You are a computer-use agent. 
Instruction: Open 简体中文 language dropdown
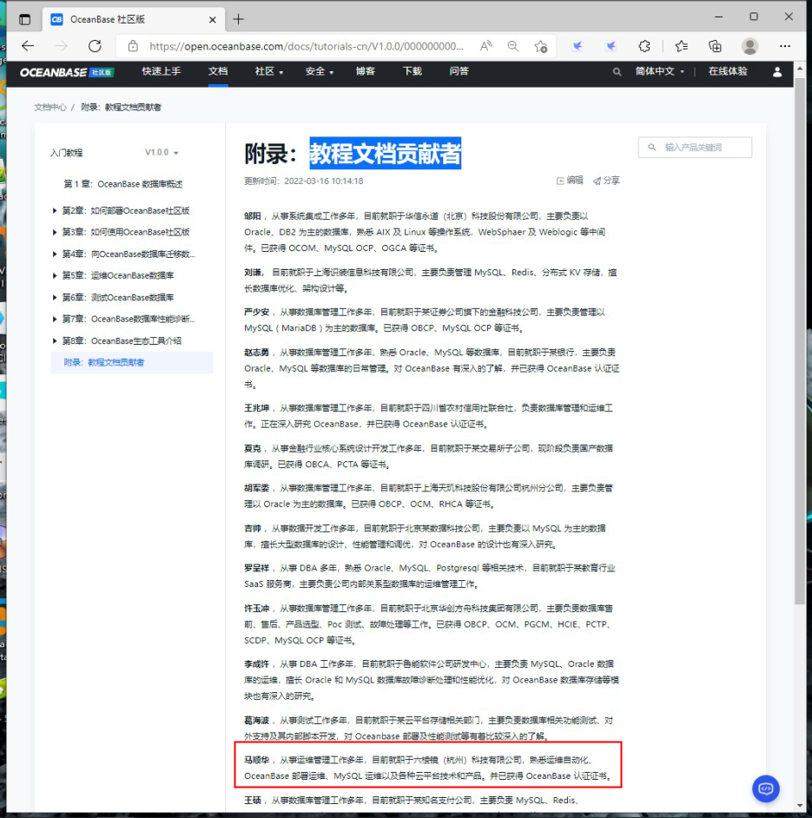tap(659, 71)
